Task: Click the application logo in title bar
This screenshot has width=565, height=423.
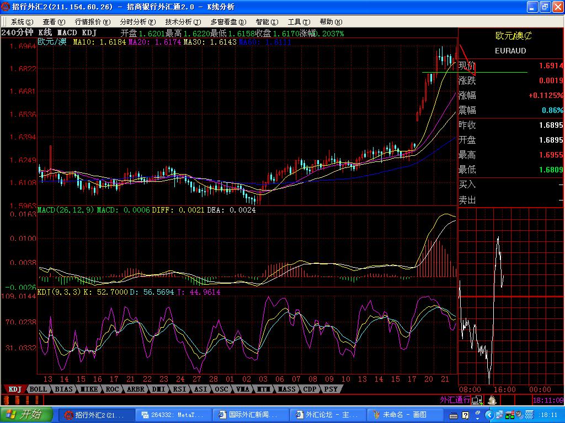Action: [6, 7]
